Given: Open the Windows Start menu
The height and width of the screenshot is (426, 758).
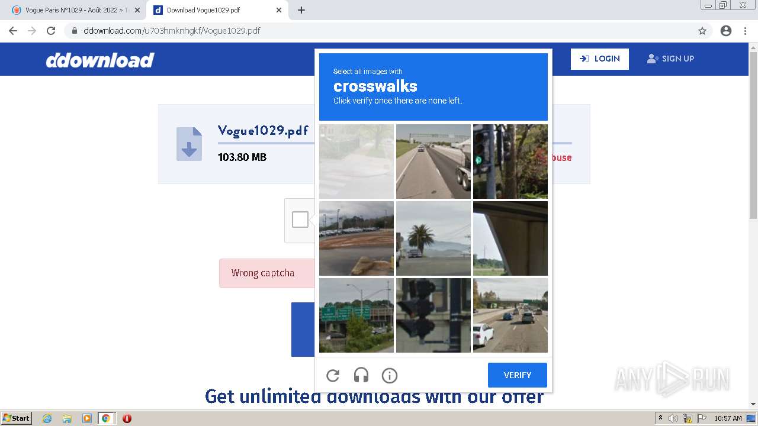Looking at the screenshot, I should tap(17, 418).
